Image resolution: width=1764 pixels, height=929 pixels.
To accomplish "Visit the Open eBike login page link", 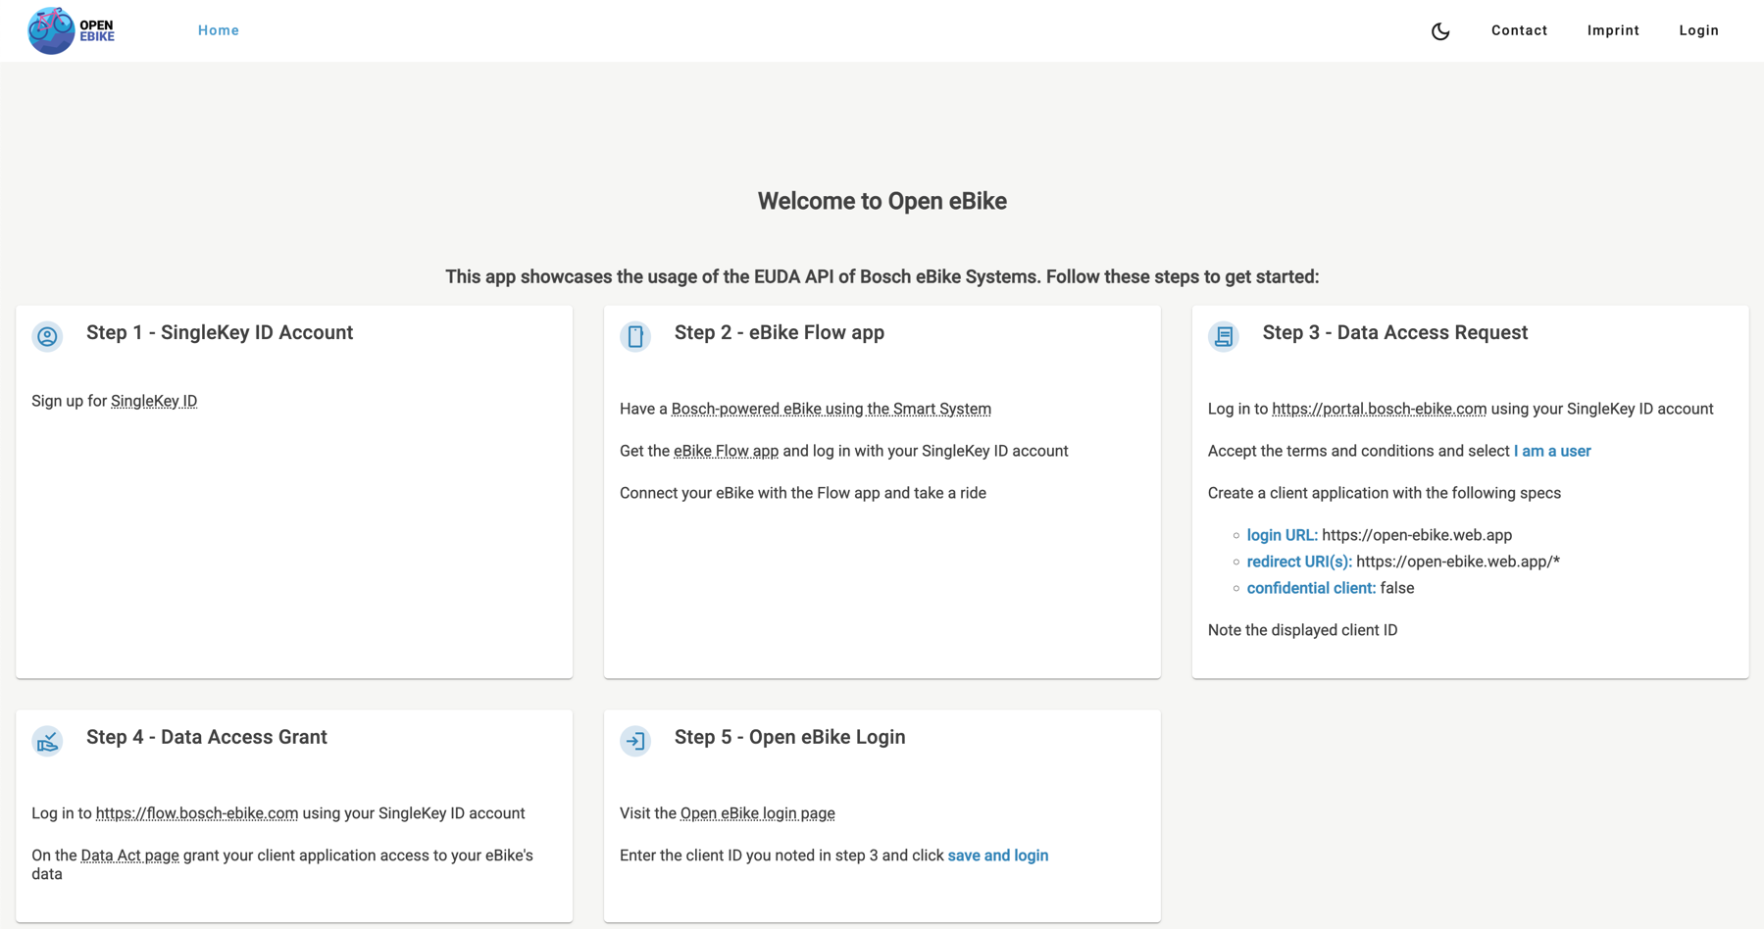I will click(757, 813).
